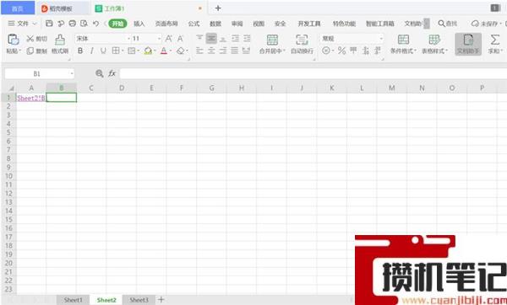Viewport: 507px width, 305px height.
Task: Align text left
Action: pyautogui.click(x=199, y=51)
